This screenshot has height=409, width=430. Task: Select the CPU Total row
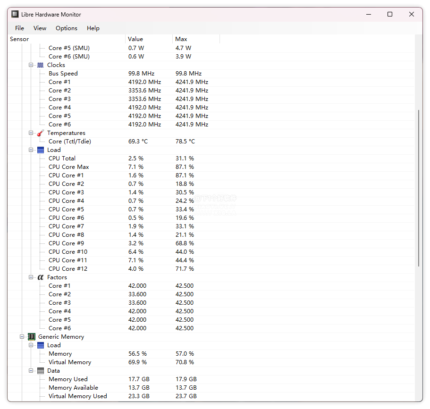(x=211, y=159)
